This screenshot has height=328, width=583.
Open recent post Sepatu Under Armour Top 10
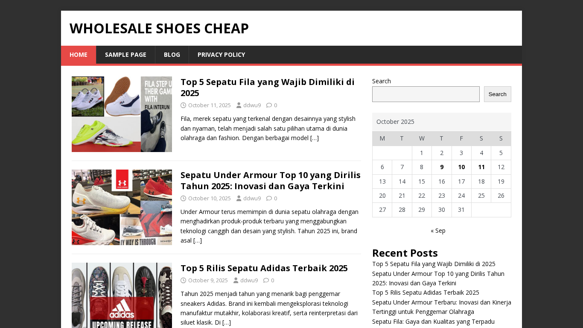[x=438, y=278]
